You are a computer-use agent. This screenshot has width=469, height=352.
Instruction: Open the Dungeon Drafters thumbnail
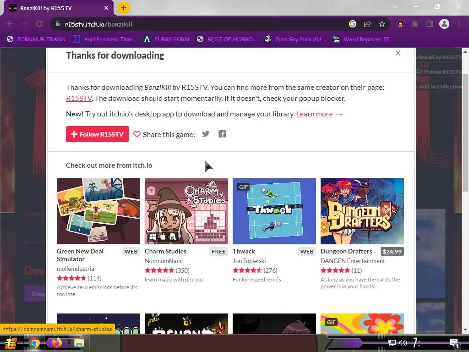(x=362, y=211)
